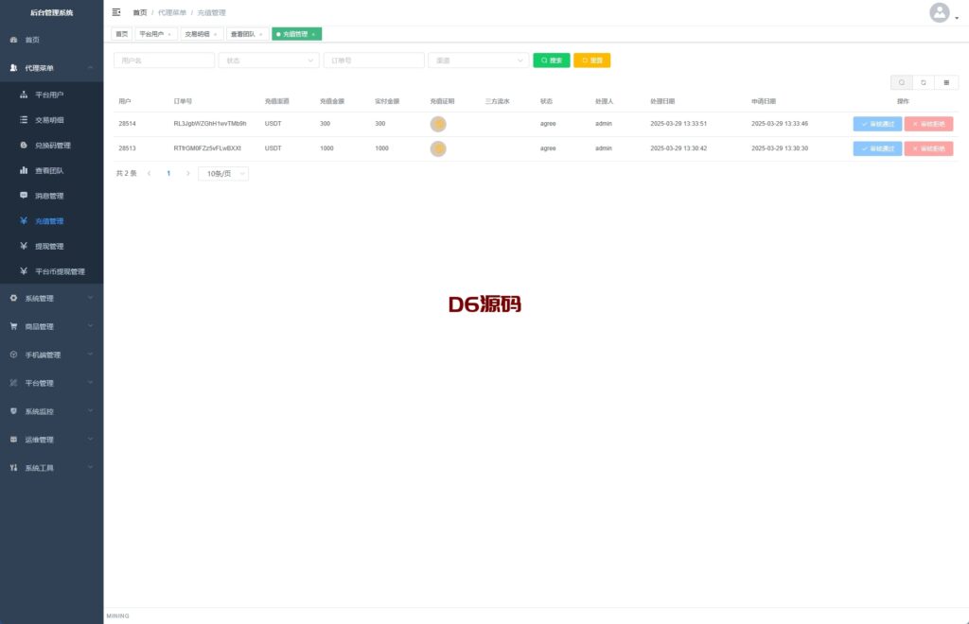Expand the 手机端管理 menu chevron

[90, 355]
